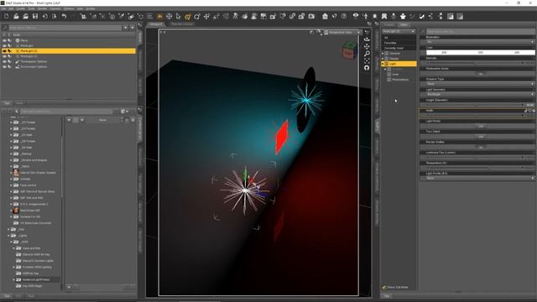
Task: Click the Open File toolbar icon
Action: pyautogui.click(x=16, y=16)
